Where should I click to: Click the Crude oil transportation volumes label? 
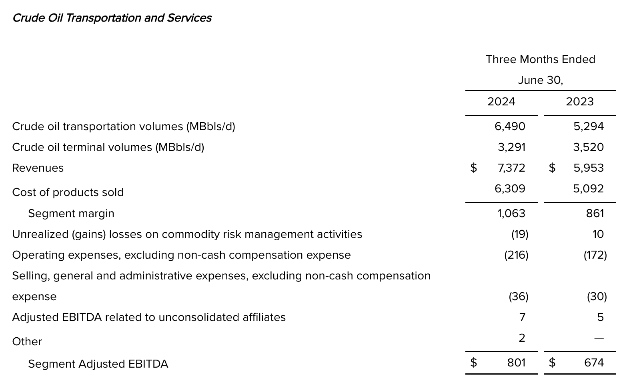[x=124, y=127]
